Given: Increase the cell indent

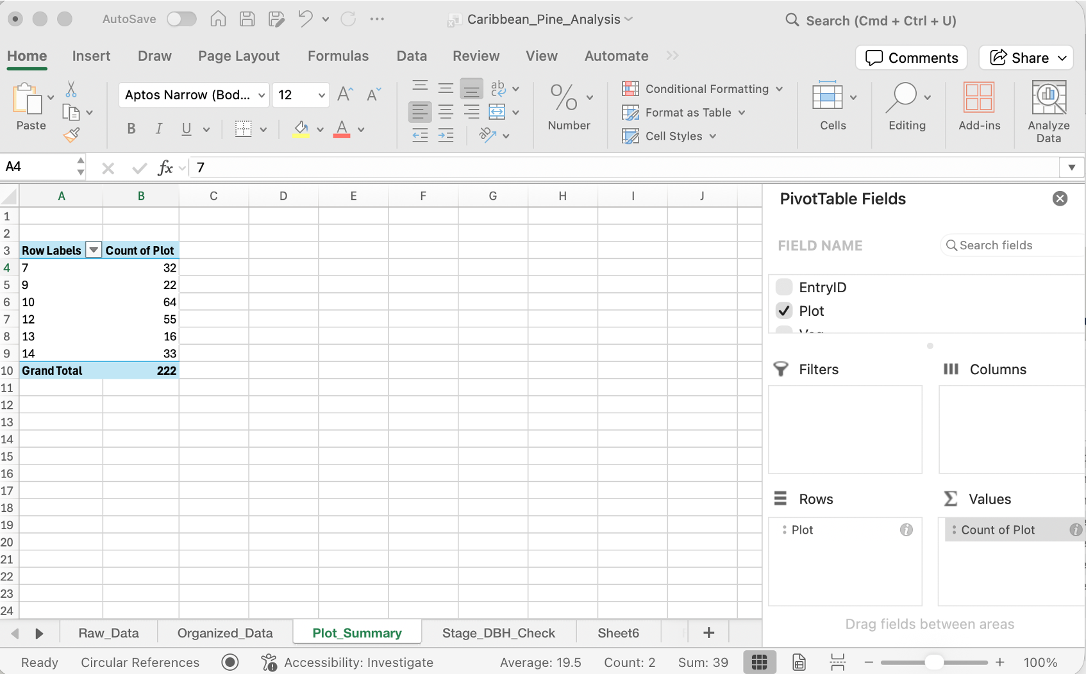Looking at the screenshot, I should click(x=446, y=135).
